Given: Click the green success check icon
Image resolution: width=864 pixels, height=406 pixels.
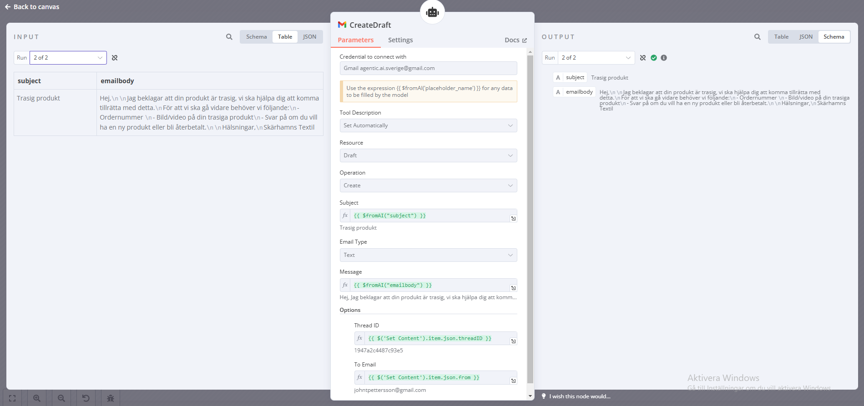Looking at the screenshot, I should point(654,58).
